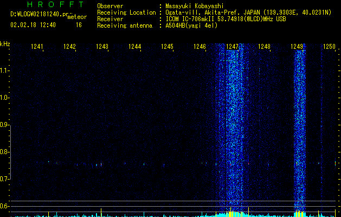Click the 1248 time marker
The image size is (341, 217).
point(264,46)
